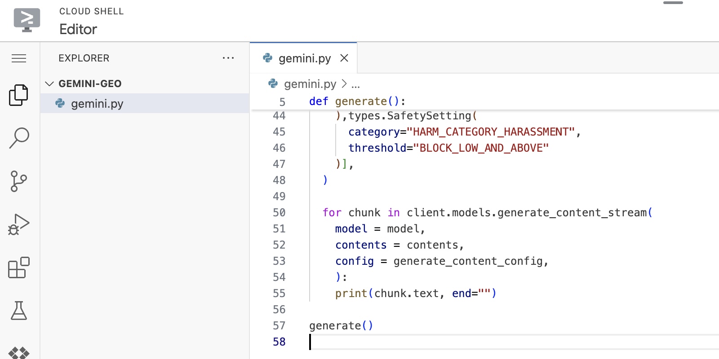Close the gemini.py editor tab

tap(344, 58)
